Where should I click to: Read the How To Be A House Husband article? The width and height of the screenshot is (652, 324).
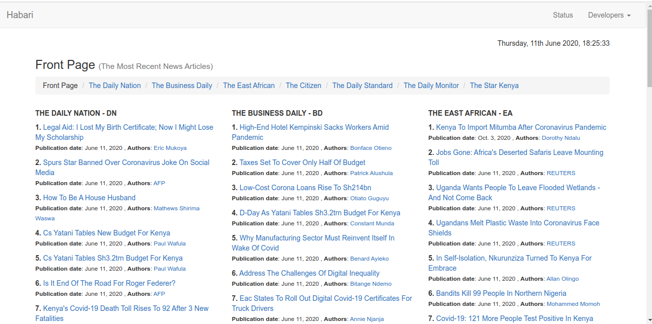[x=89, y=198]
